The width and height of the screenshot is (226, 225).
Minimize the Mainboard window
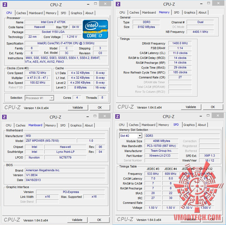(88, 116)
